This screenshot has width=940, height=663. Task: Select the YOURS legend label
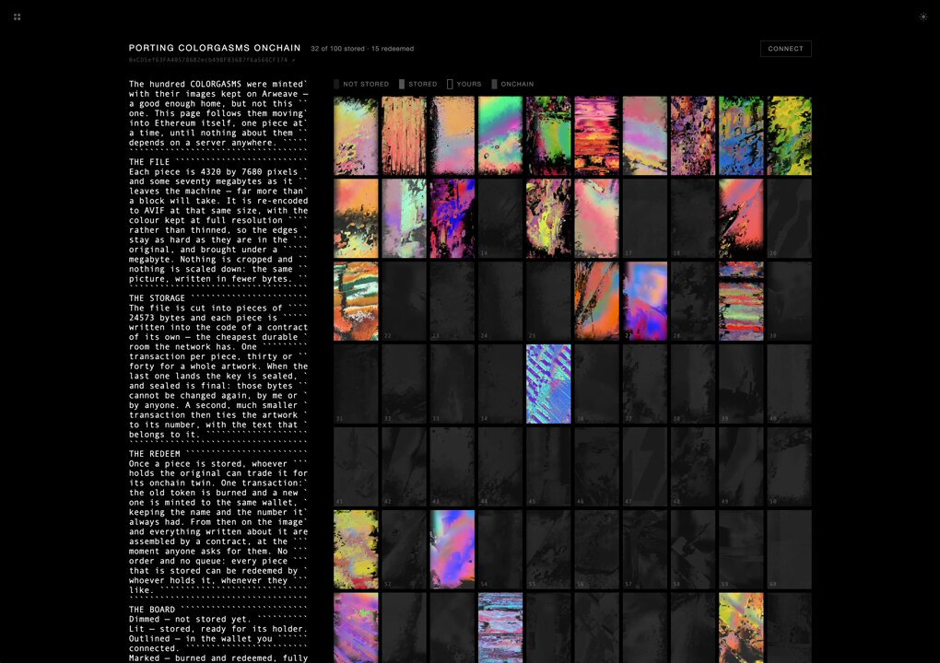[x=469, y=84]
